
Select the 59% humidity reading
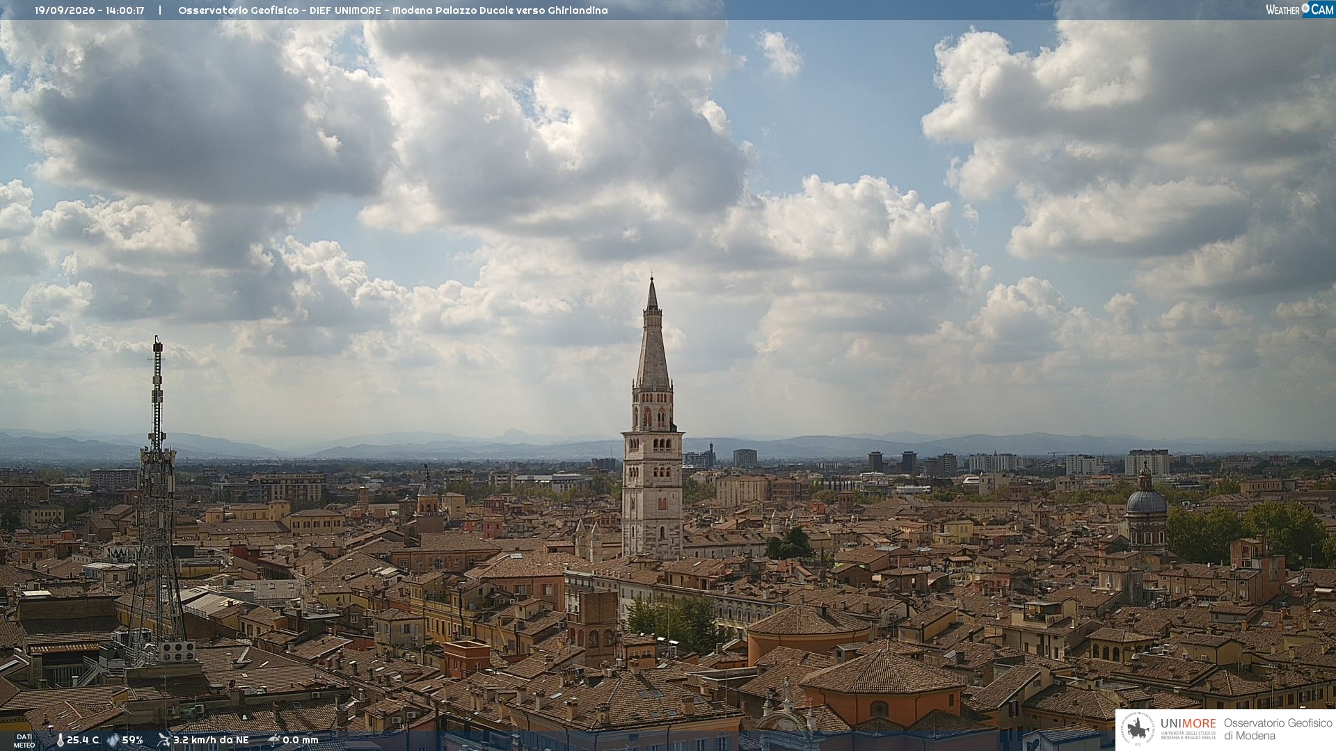tap(132, 740)
